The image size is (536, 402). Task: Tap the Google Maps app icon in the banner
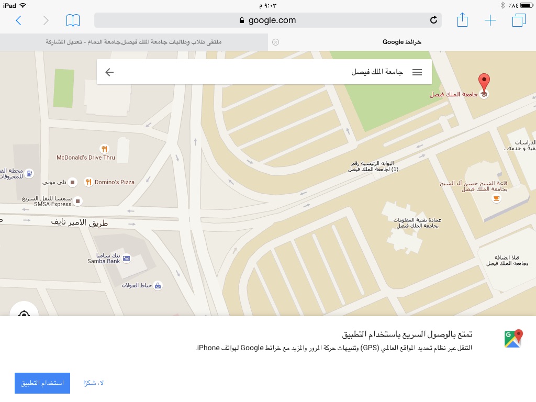tap(513, 339)
